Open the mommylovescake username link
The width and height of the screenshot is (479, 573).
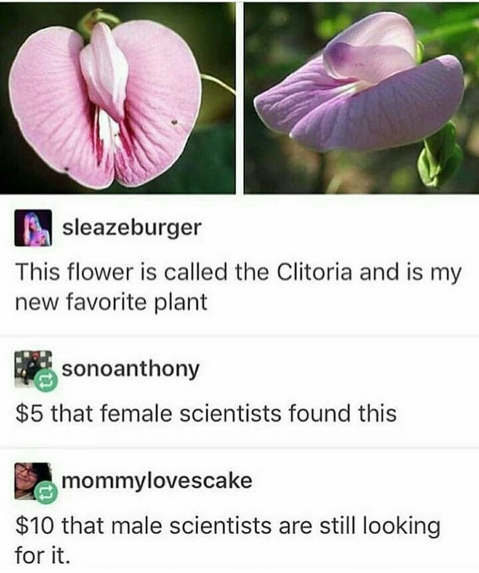[157, 481]
